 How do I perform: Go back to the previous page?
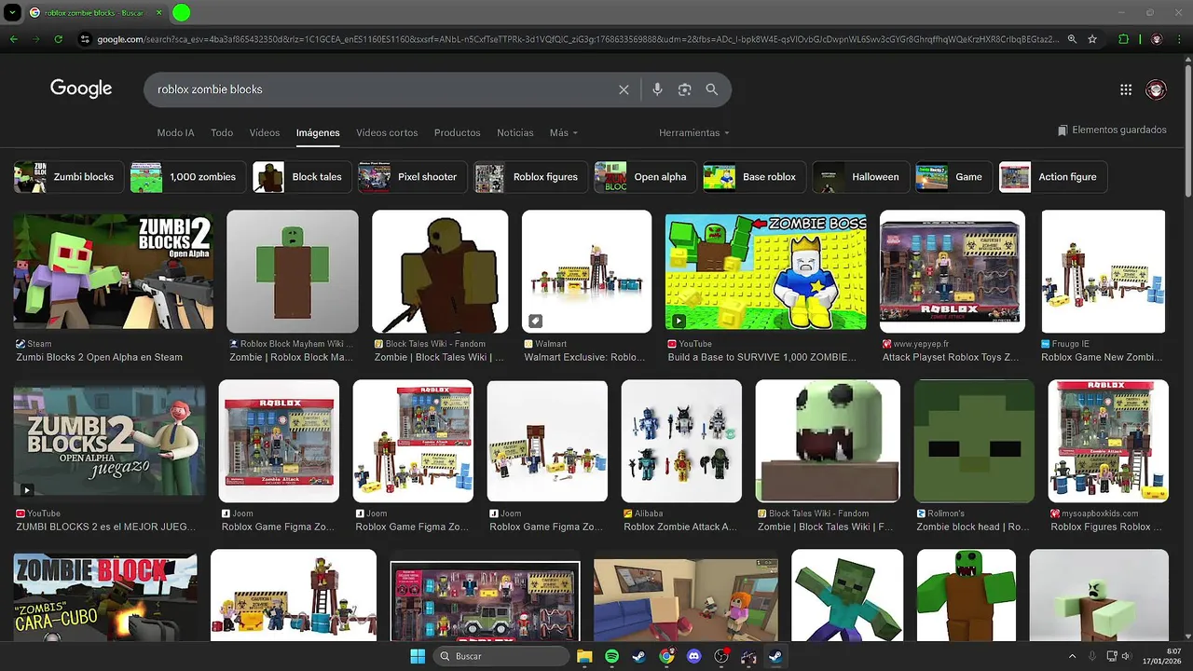tap(13, 39)
